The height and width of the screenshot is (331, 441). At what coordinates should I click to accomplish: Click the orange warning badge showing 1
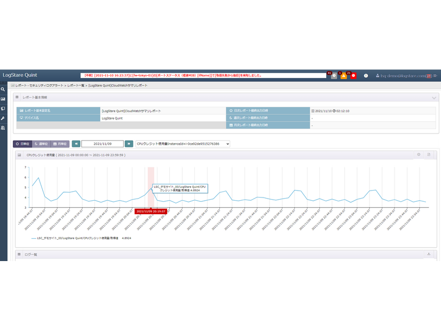(x=343, y=76)
